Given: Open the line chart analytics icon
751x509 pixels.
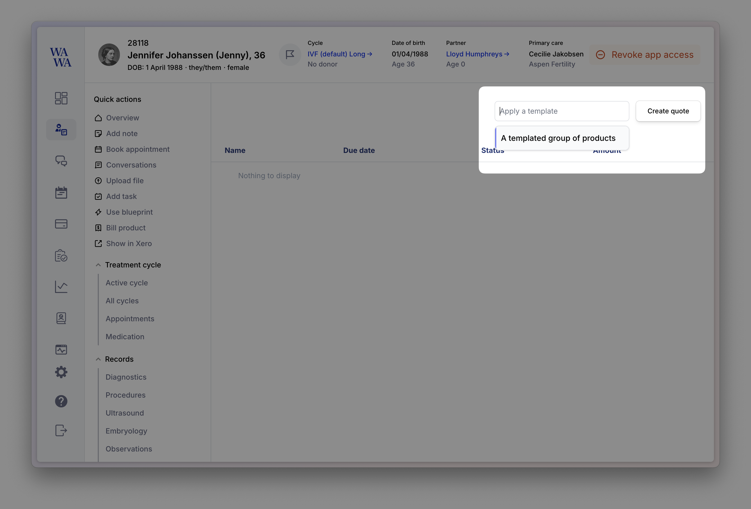Looking at the screenshot, I should pyautogui.click(x=61, y=286).
